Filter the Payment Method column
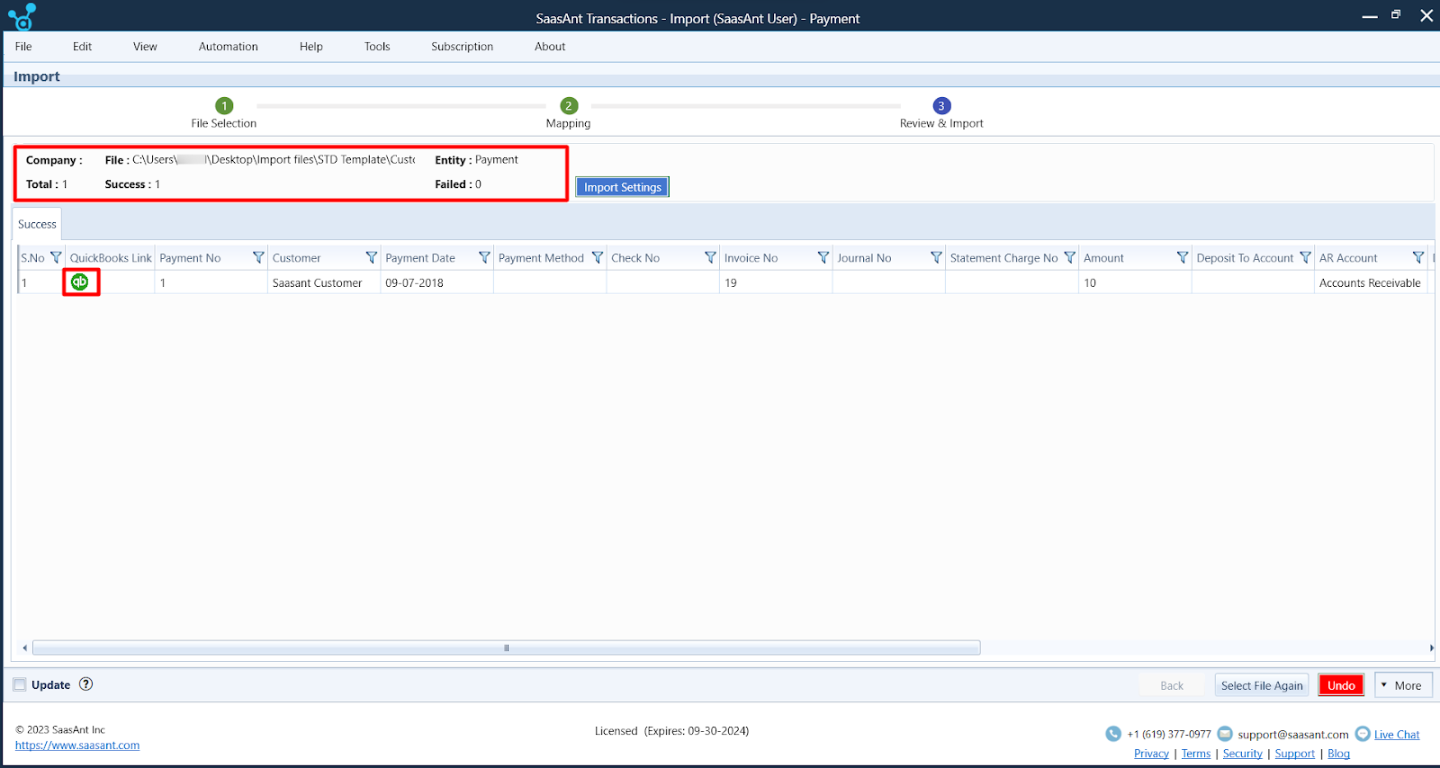Viewport: 1440px width, 768px height. [597, 257]
